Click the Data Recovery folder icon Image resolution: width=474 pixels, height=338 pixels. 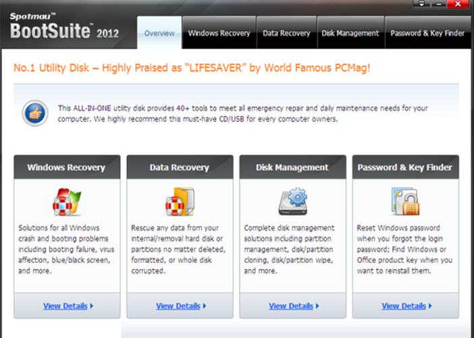(x=180, y=202)
